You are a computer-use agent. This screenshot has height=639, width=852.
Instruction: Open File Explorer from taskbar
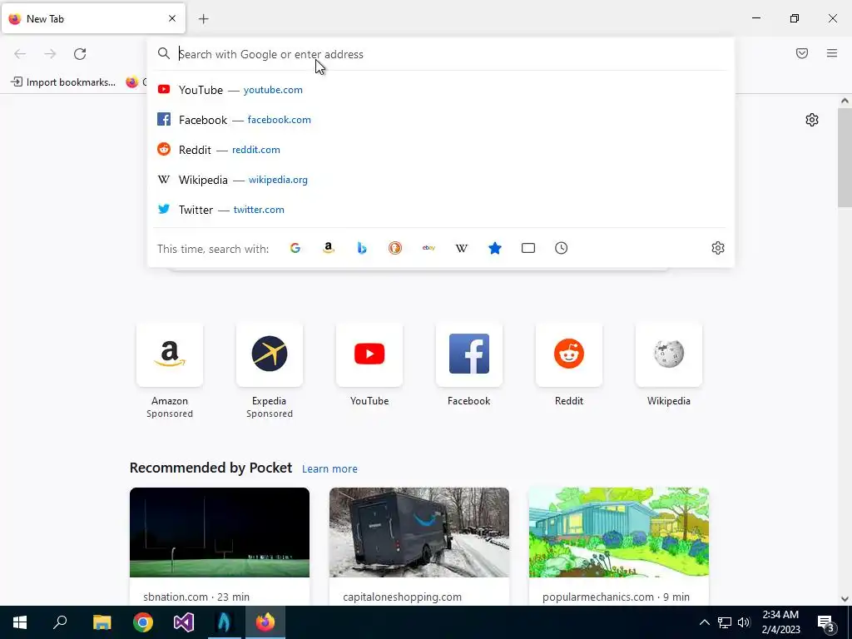[102, 622]
